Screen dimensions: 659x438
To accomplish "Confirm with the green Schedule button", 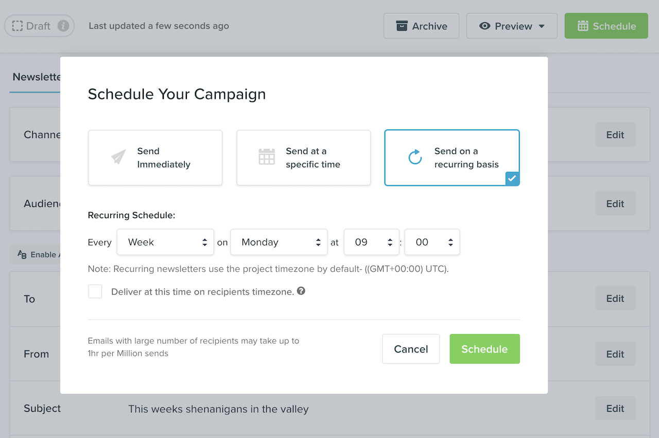I will click(x=484, y=348).
